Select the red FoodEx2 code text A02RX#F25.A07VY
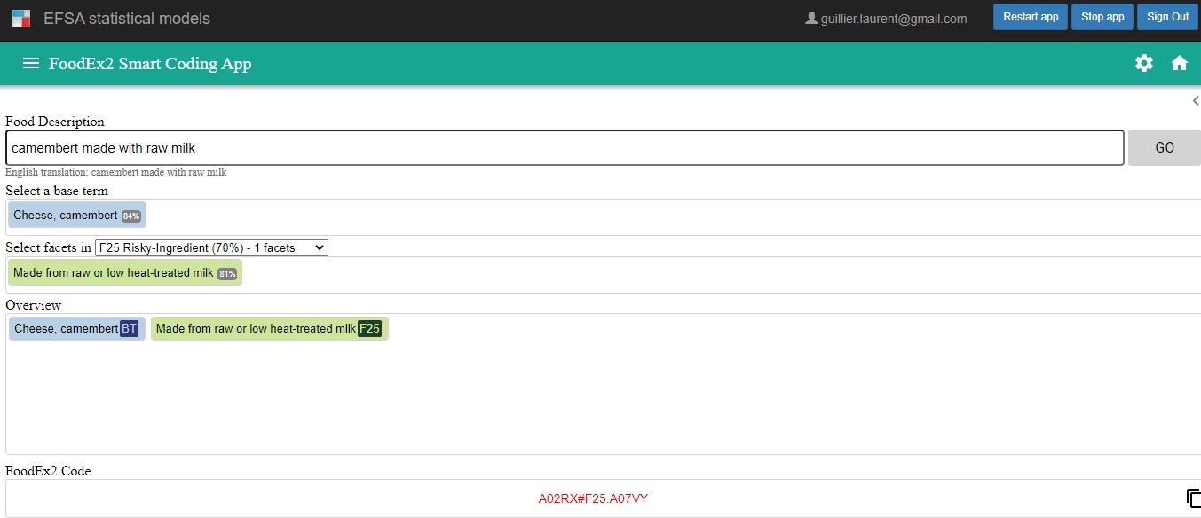Viewport: 1201px width, 518px height. click(x=593, y=498)
